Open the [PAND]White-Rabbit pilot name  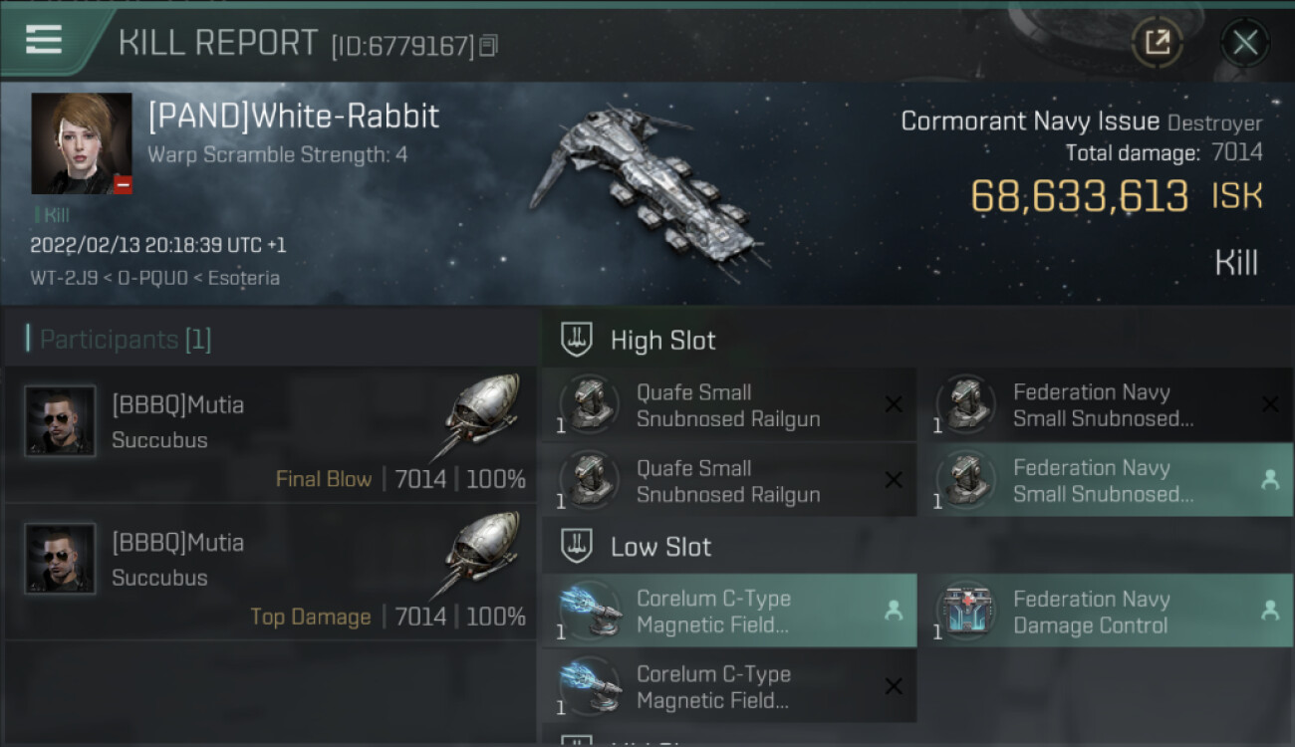pyautogui.click(x=294, y=117)
